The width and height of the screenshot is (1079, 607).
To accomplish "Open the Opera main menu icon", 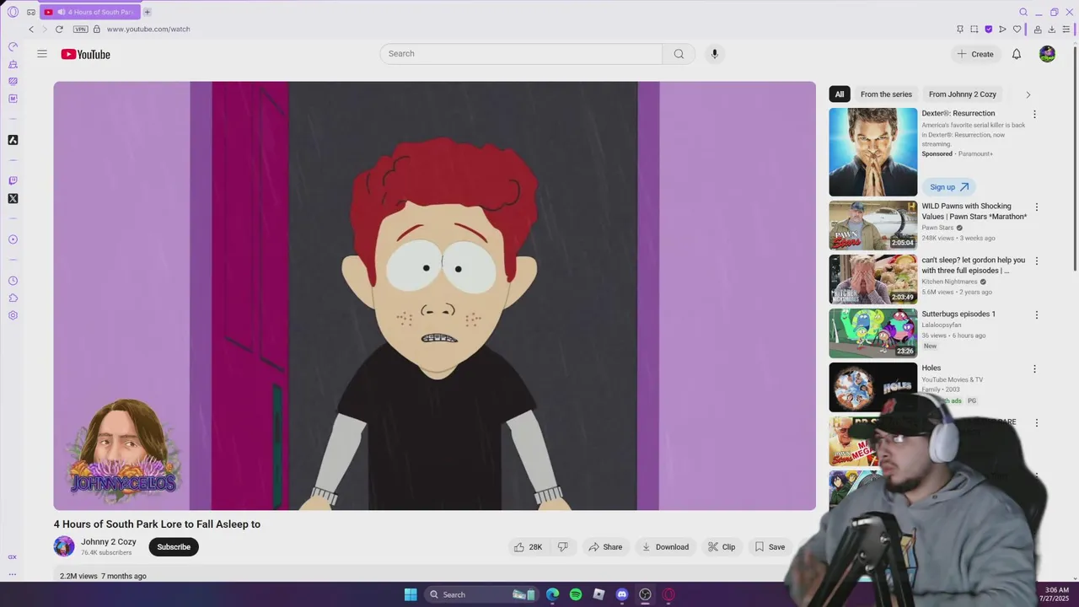I will coord(13,12).
